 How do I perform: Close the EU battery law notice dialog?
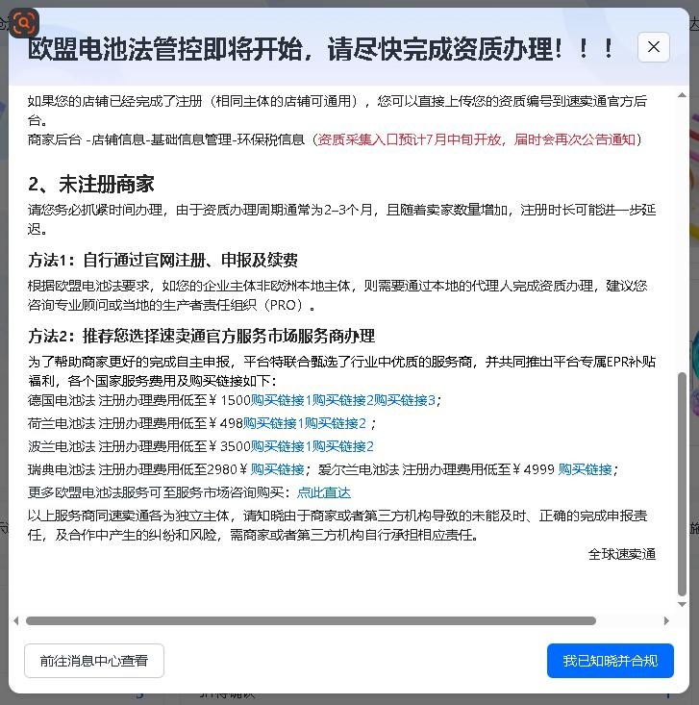coord(653,47)
